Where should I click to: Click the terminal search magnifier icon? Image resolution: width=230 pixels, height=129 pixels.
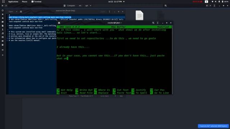coord(153,23)
